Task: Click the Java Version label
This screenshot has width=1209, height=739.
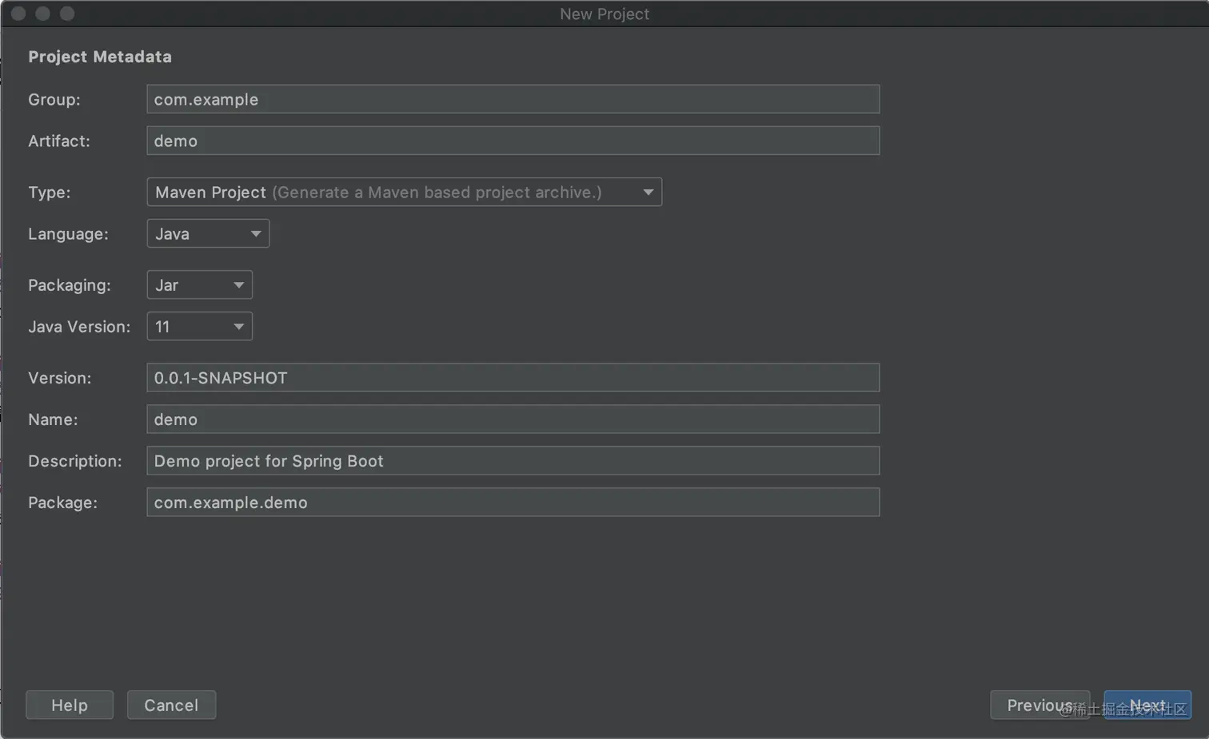Action: point(79,327)
